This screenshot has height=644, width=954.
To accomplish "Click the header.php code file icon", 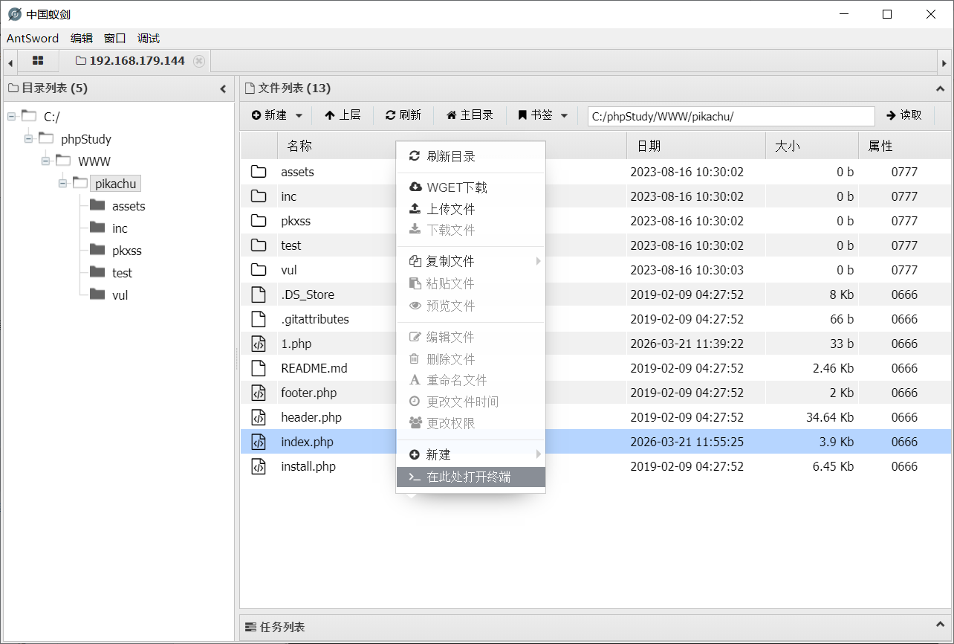I will pos(259,417).
